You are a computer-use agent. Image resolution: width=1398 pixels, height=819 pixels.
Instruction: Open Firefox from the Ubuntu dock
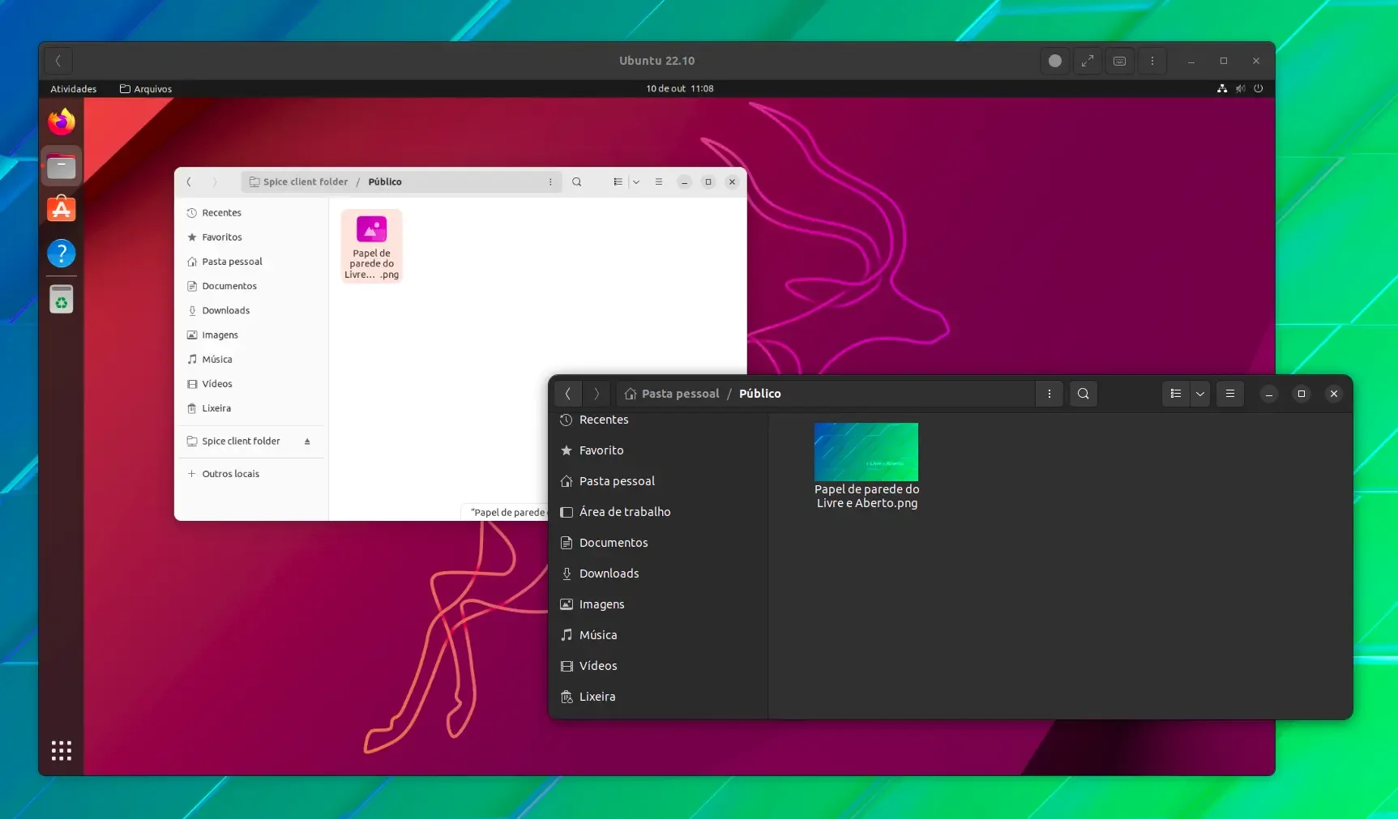point(61,122)
